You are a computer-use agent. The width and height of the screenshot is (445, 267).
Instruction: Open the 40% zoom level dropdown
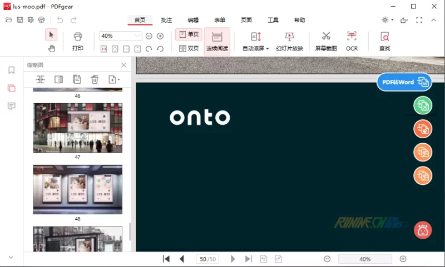(x=138, y=36)
